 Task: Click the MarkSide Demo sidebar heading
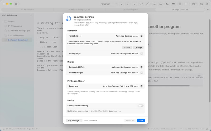coord(9,15)
